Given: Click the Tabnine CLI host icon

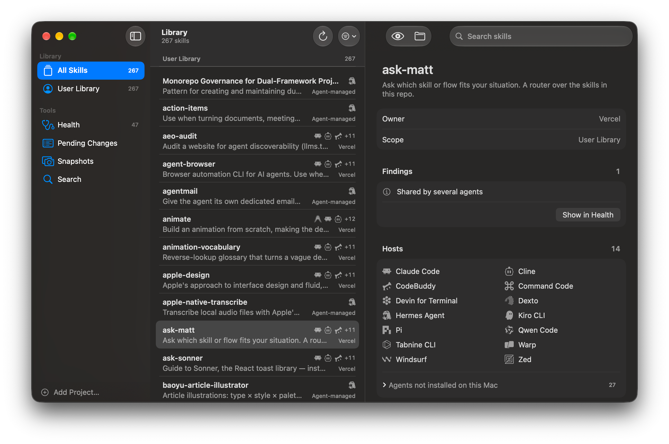Looking at the screenshot, I should (x=386, y=345).
